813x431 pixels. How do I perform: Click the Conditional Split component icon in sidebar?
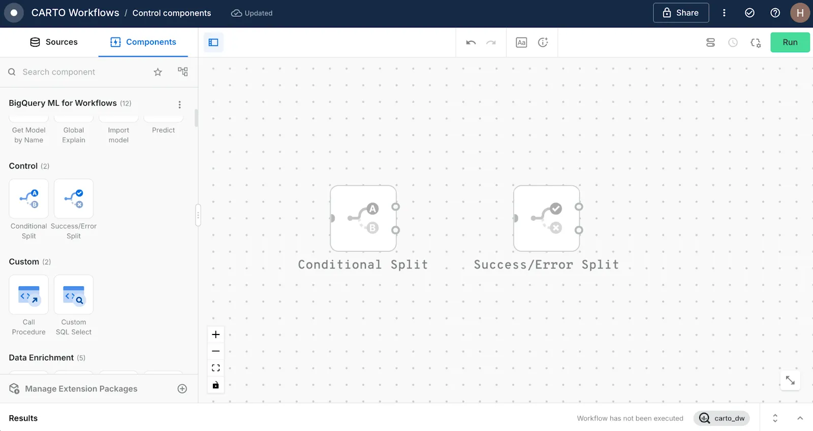[28, 198]
